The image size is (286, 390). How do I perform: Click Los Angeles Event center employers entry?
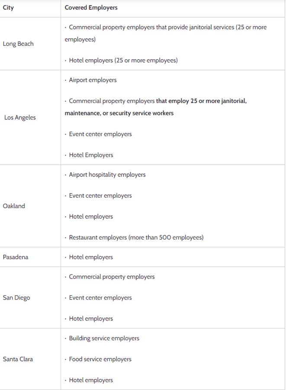tap(100, 134)
